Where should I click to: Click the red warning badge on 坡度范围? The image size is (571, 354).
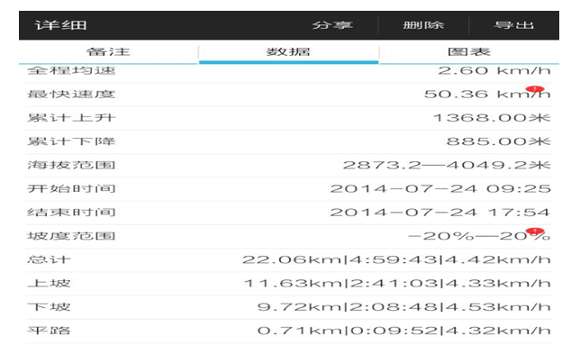click(535, 231)
